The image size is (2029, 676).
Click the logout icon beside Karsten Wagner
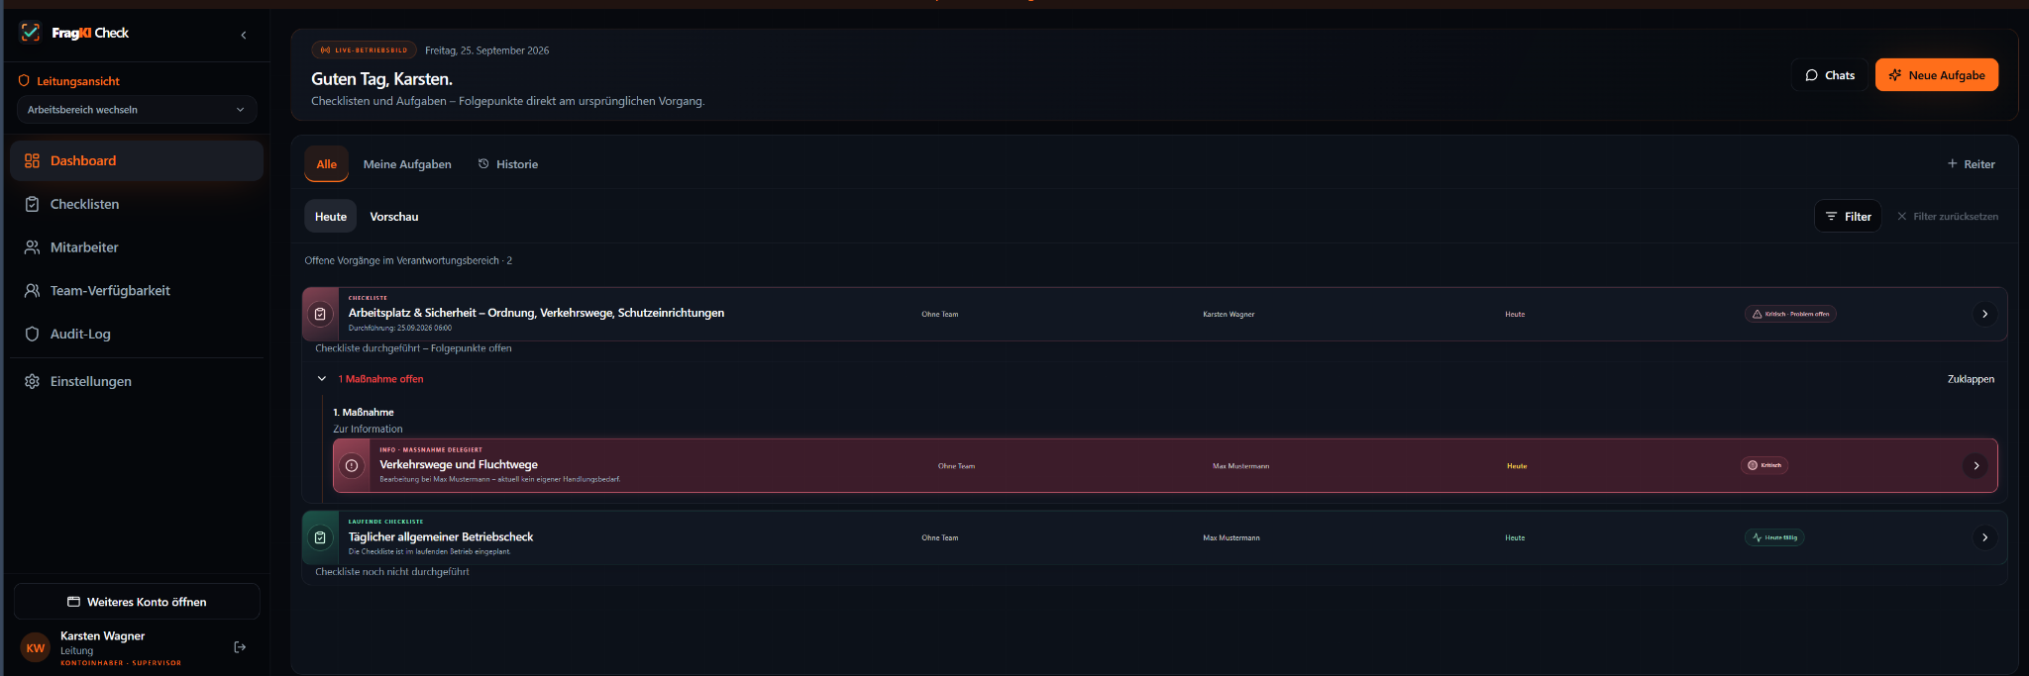[x=240, y=647]
